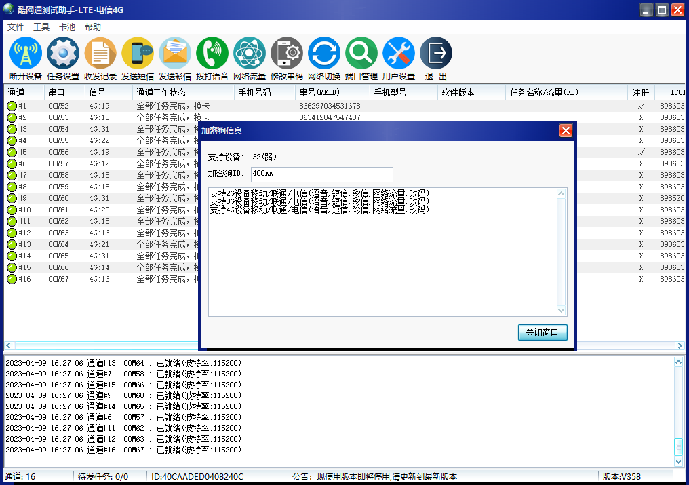Image resolution: width=689 pixels, height=485 pixels.
Task: Click left arrow of table horizontal scrollbar
Action: click(8, 346)
